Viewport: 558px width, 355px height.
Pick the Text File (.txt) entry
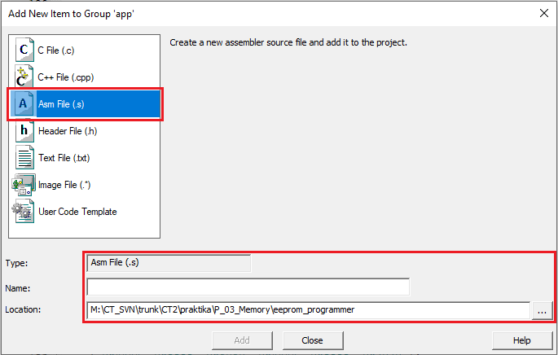(x=64, y=158)
